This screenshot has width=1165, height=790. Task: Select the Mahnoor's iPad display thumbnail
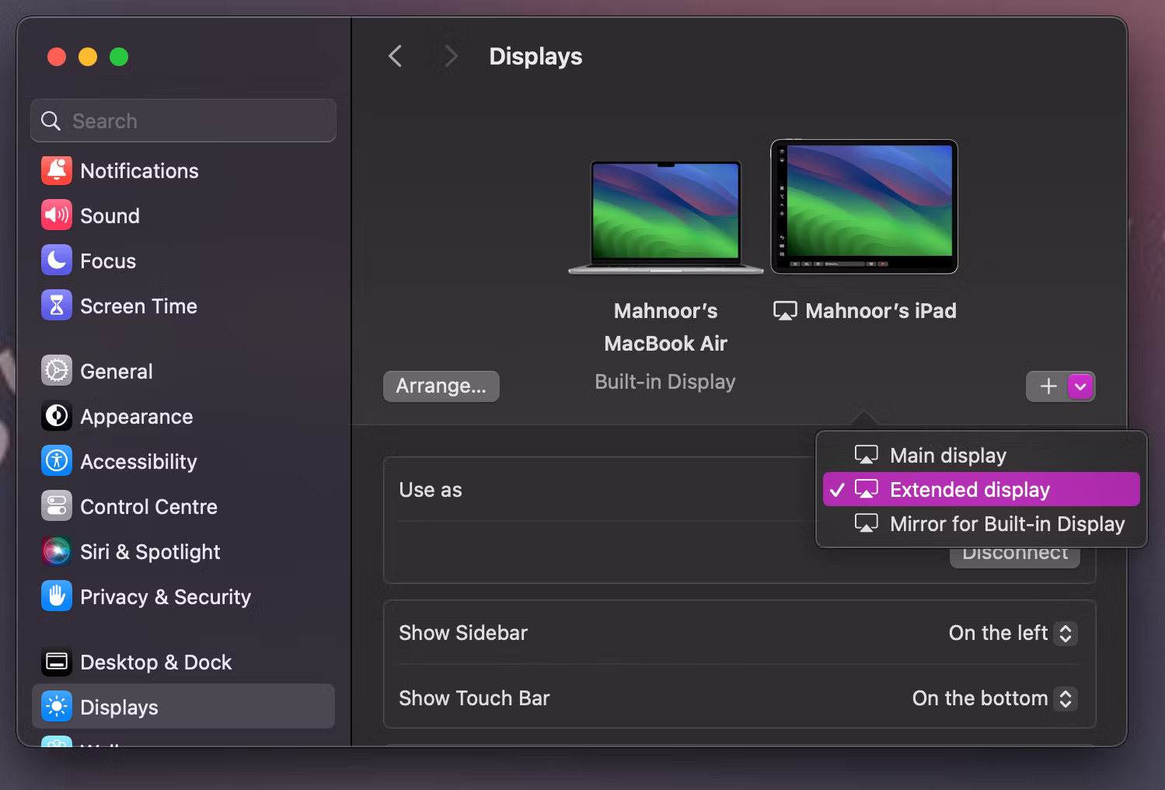864,206
